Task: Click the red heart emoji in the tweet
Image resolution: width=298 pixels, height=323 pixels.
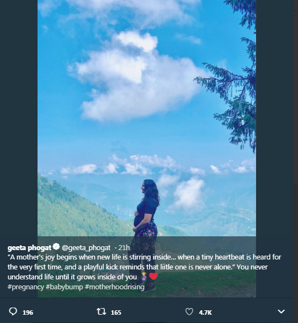Action: (153, 277)
